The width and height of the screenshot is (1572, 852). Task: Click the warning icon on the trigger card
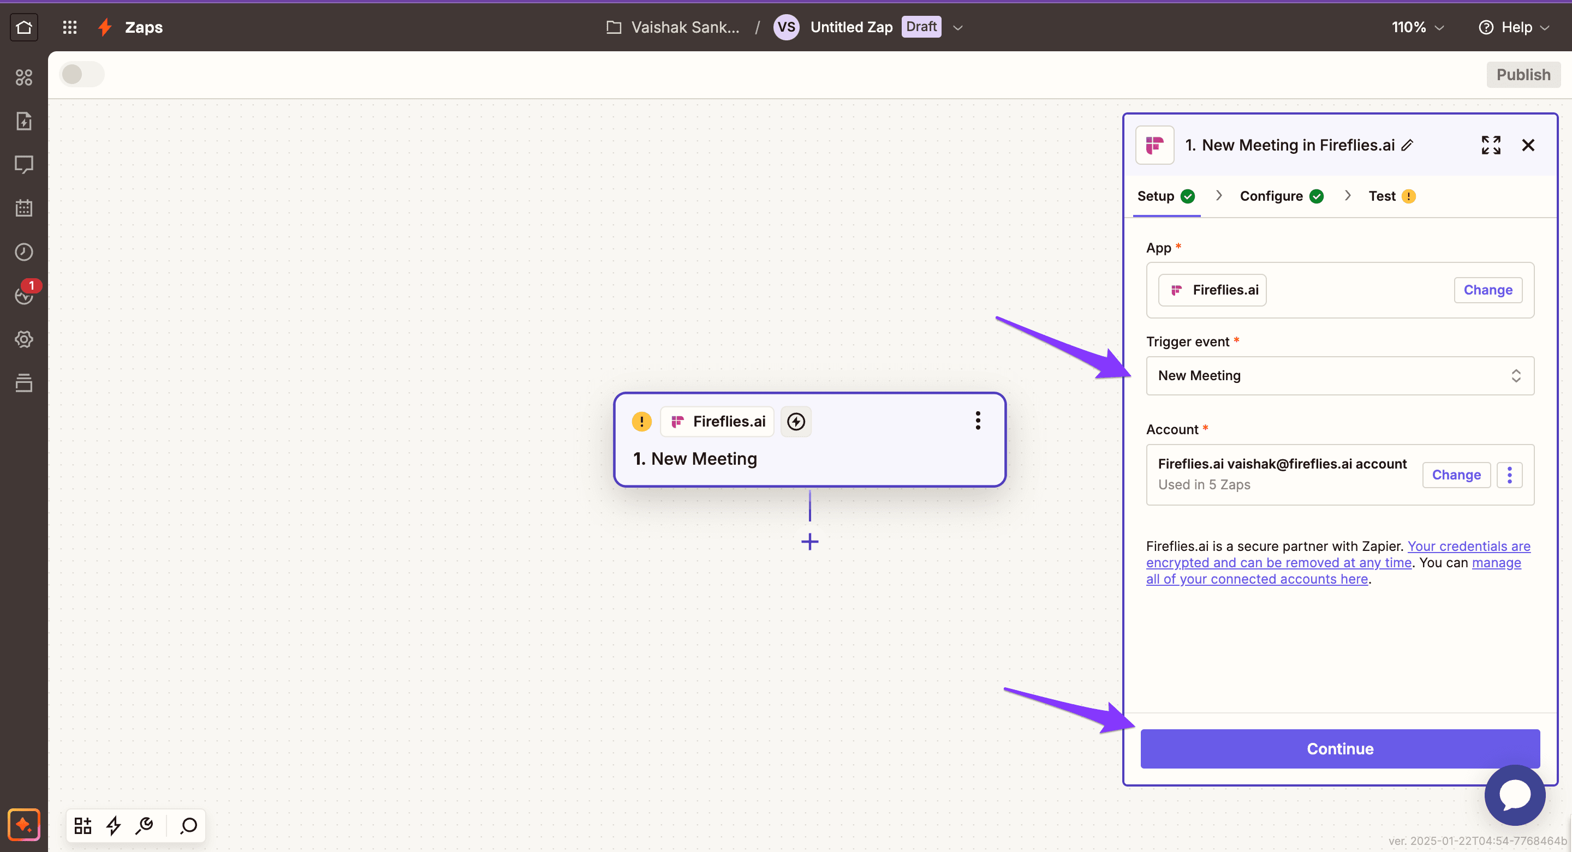(x=641, y=422)
